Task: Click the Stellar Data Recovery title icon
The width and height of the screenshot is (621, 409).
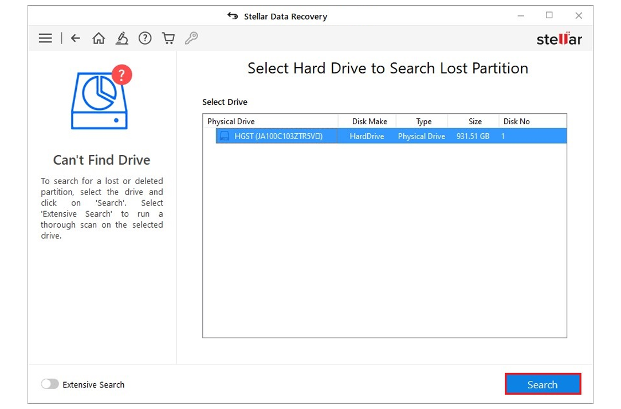Action: [233, 16]
